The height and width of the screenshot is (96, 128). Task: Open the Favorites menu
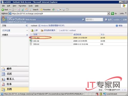click(x=22, y=6)
